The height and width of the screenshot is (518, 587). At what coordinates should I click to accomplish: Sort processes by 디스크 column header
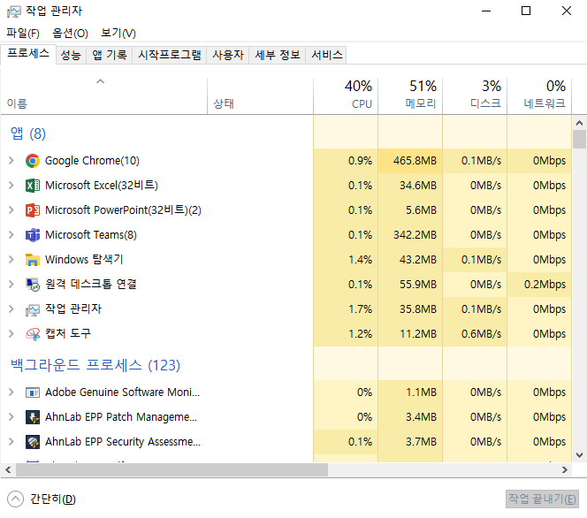coord(475,95)
